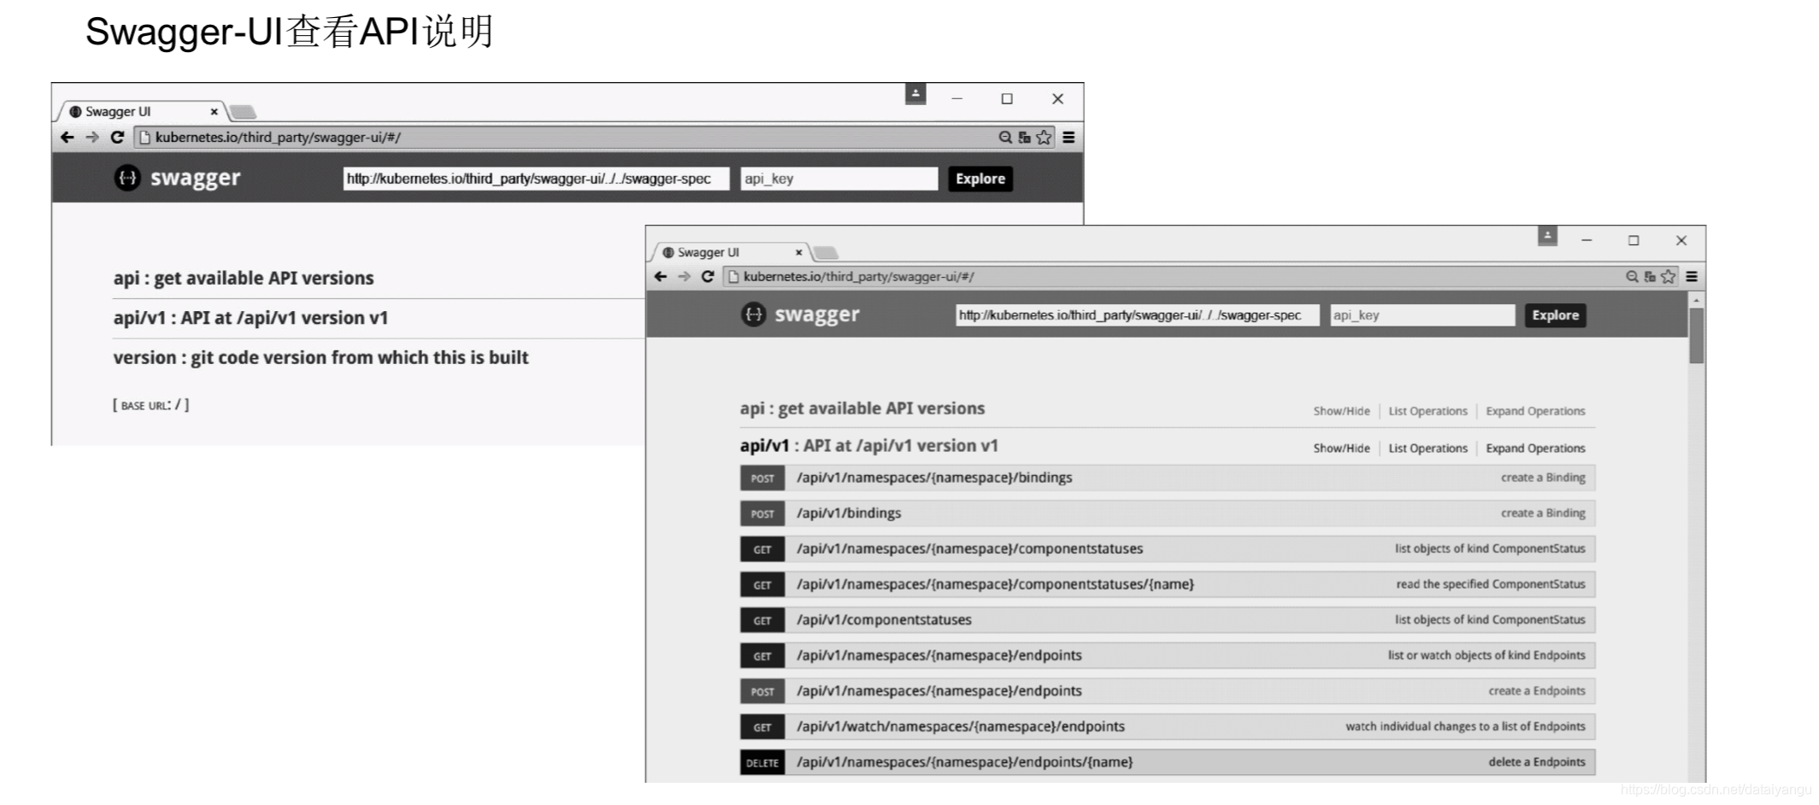The height and width of the screenshot is (805, 1819).
Task: Click POST badge for namespaces bindings
Action: pos(762,479)
